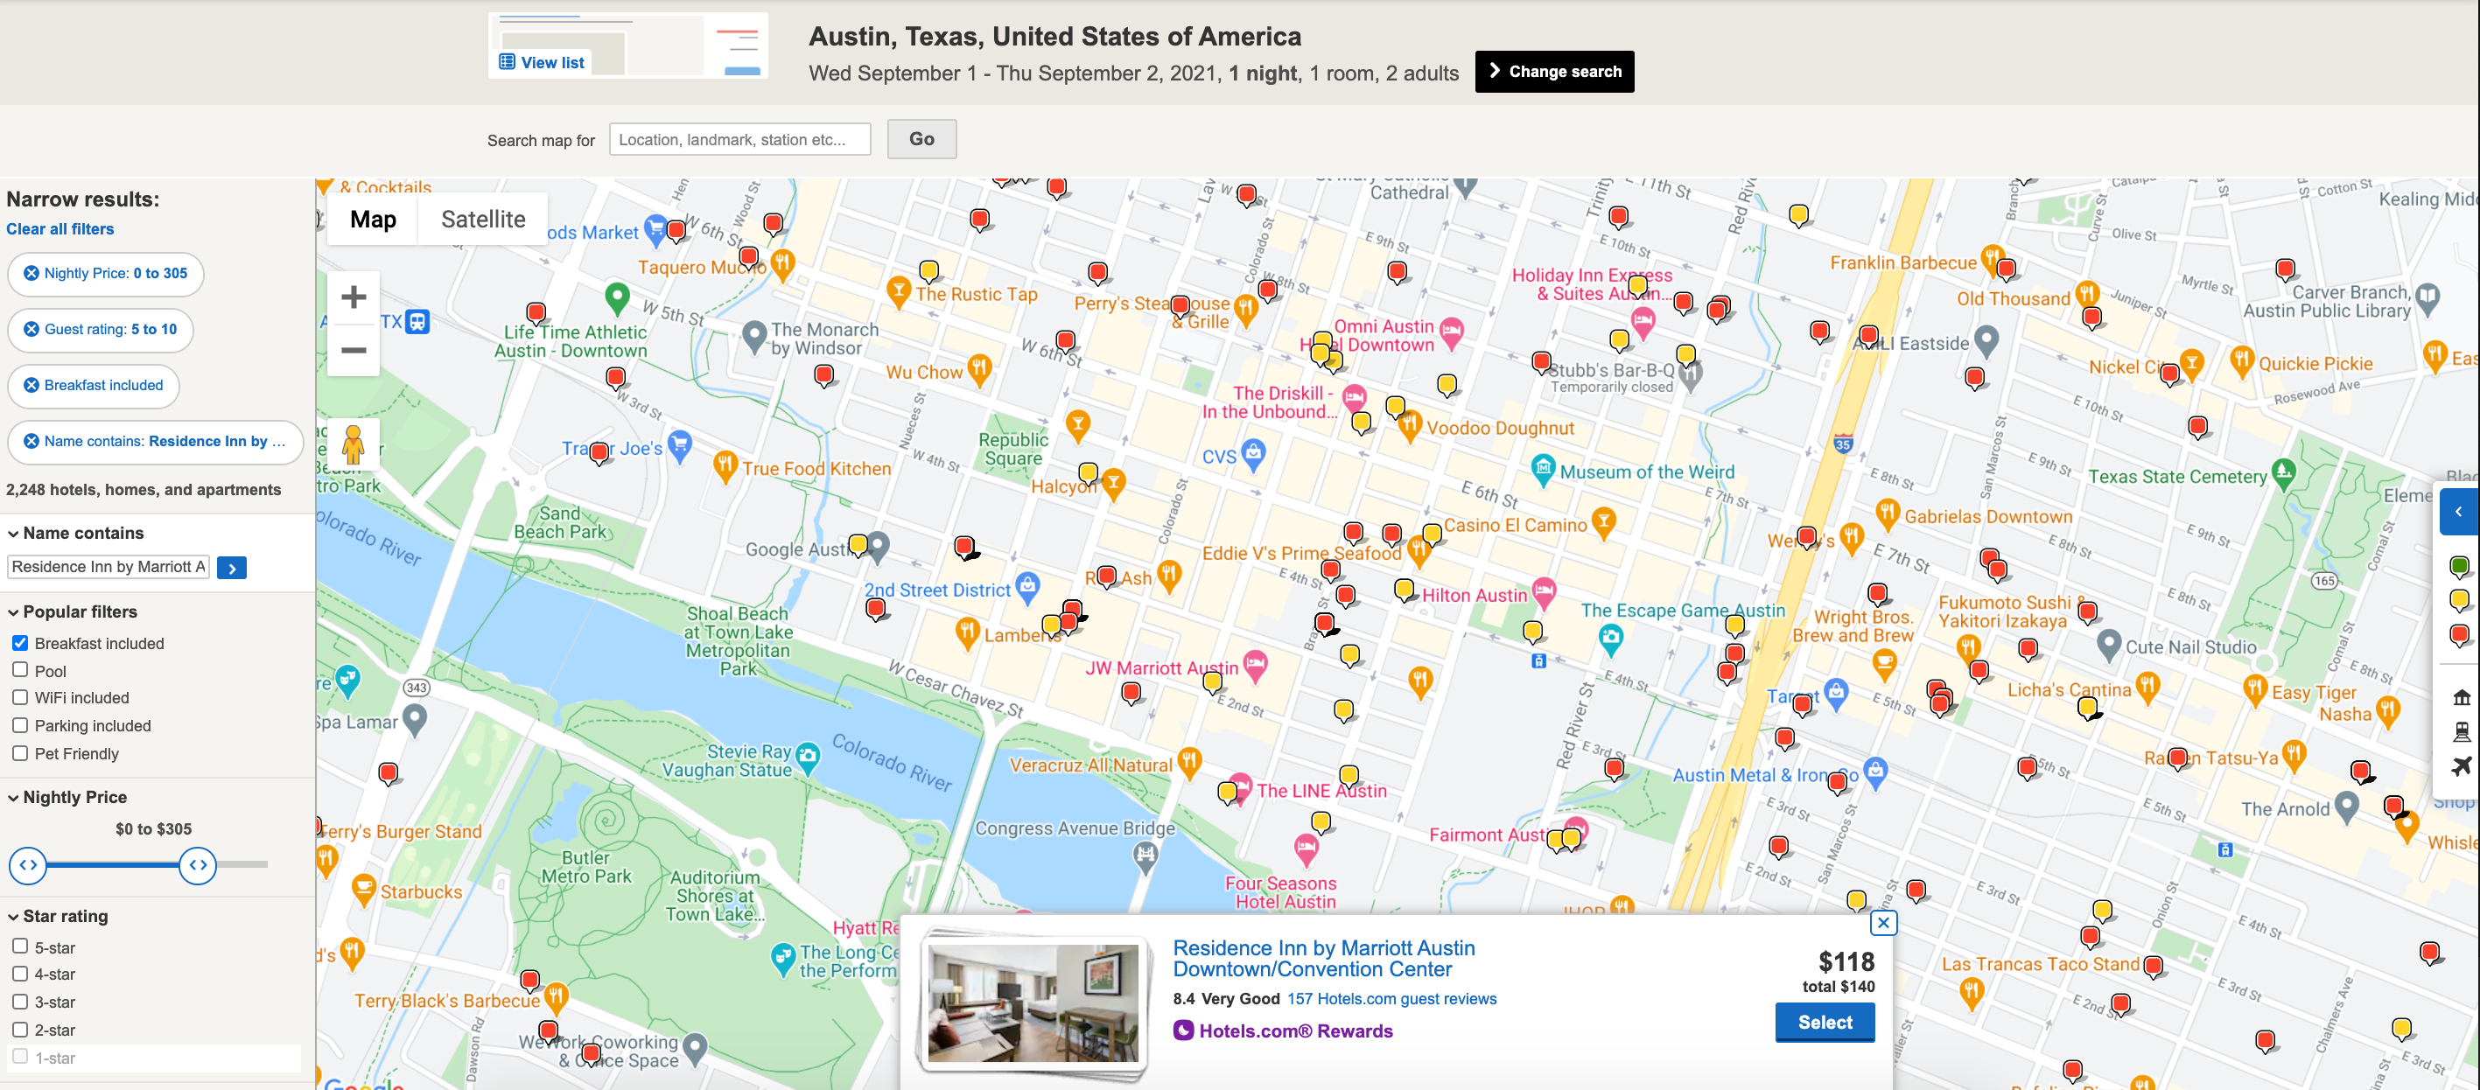Close the Residence Inn hotel popup

tap(1883, 923)
